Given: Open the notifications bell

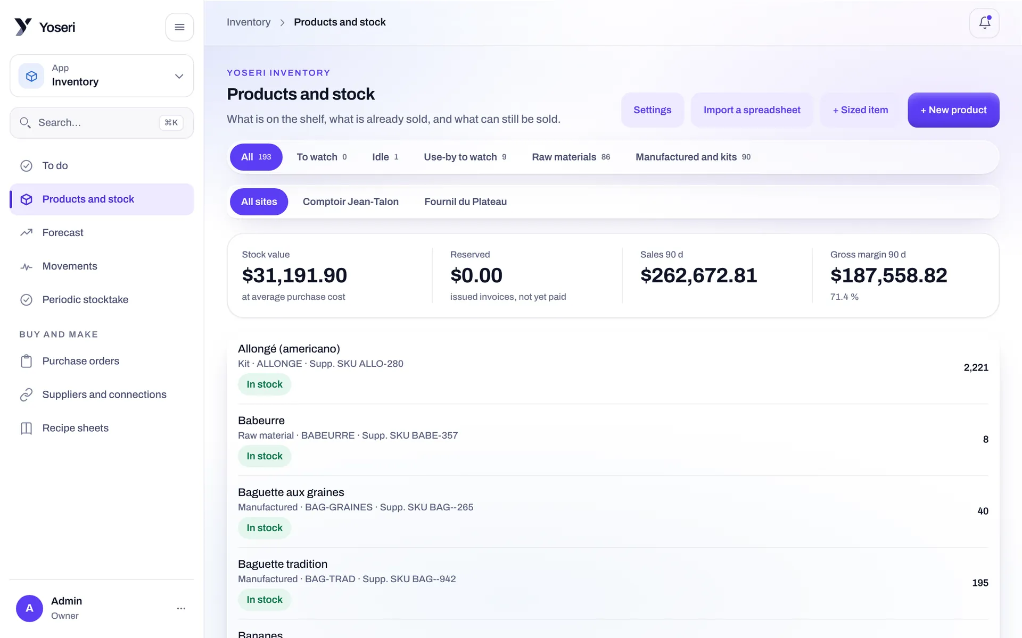Looking at the screenshot, I should [x=984, y=23].
